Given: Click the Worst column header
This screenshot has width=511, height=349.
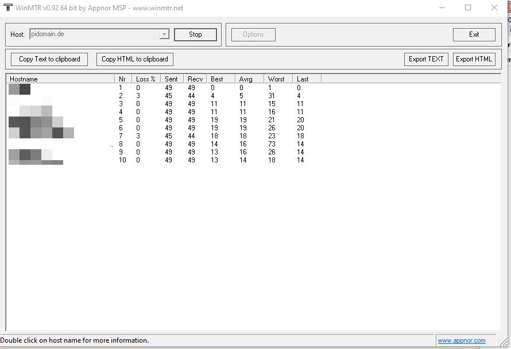Looking at the screenshot, I should [278, 79].
